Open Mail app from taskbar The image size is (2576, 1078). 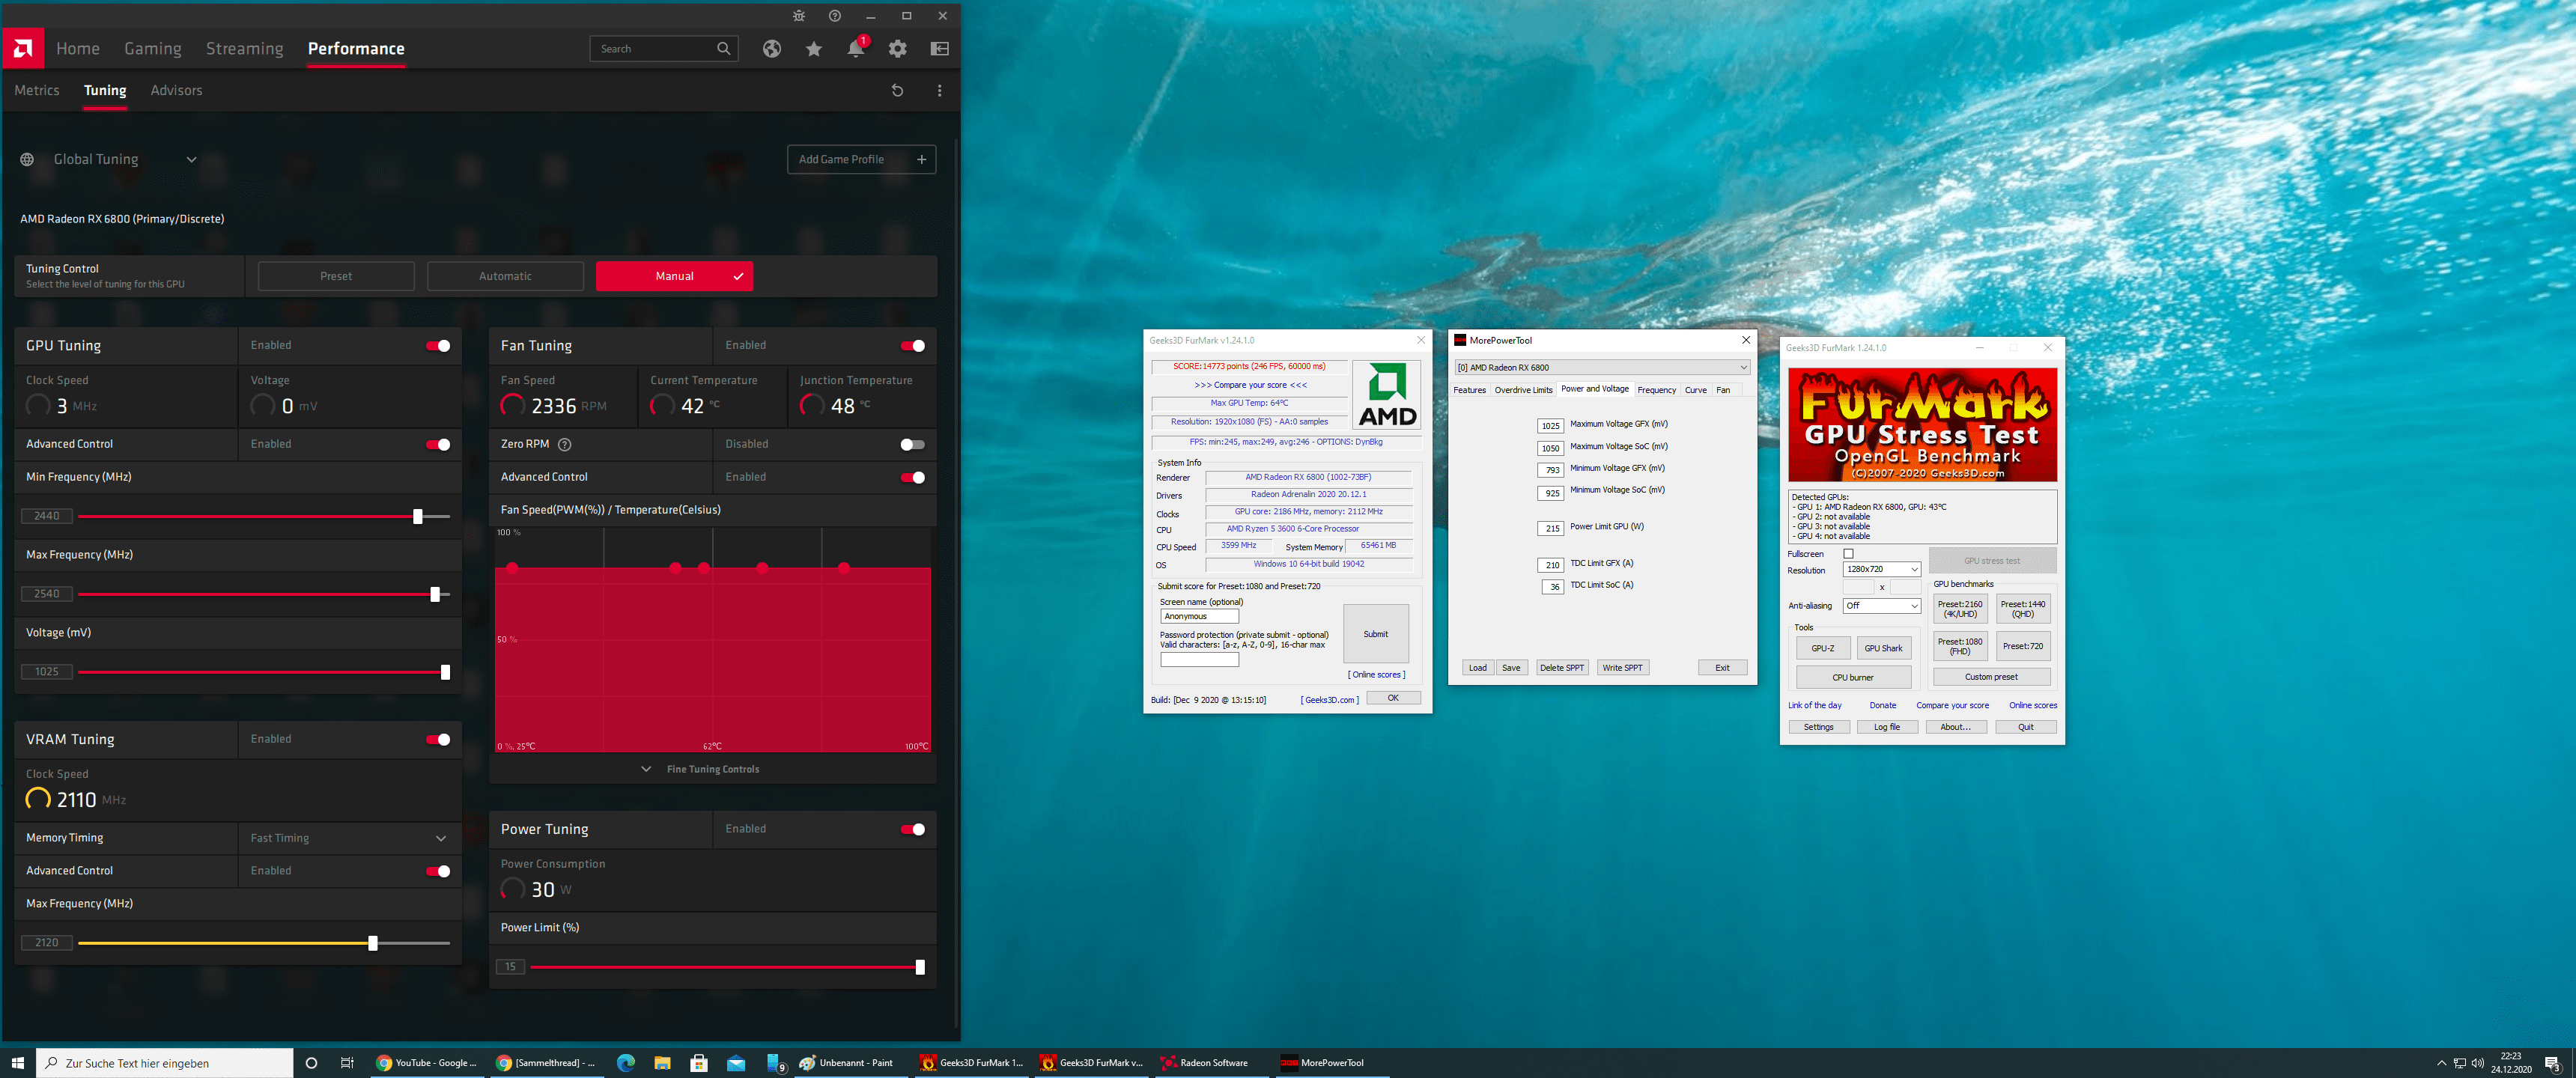coord(736,1062)
